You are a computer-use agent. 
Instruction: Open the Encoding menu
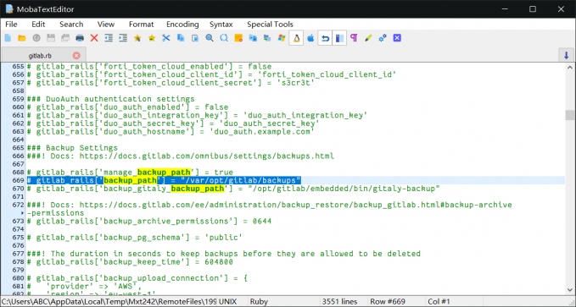(182, 25)
